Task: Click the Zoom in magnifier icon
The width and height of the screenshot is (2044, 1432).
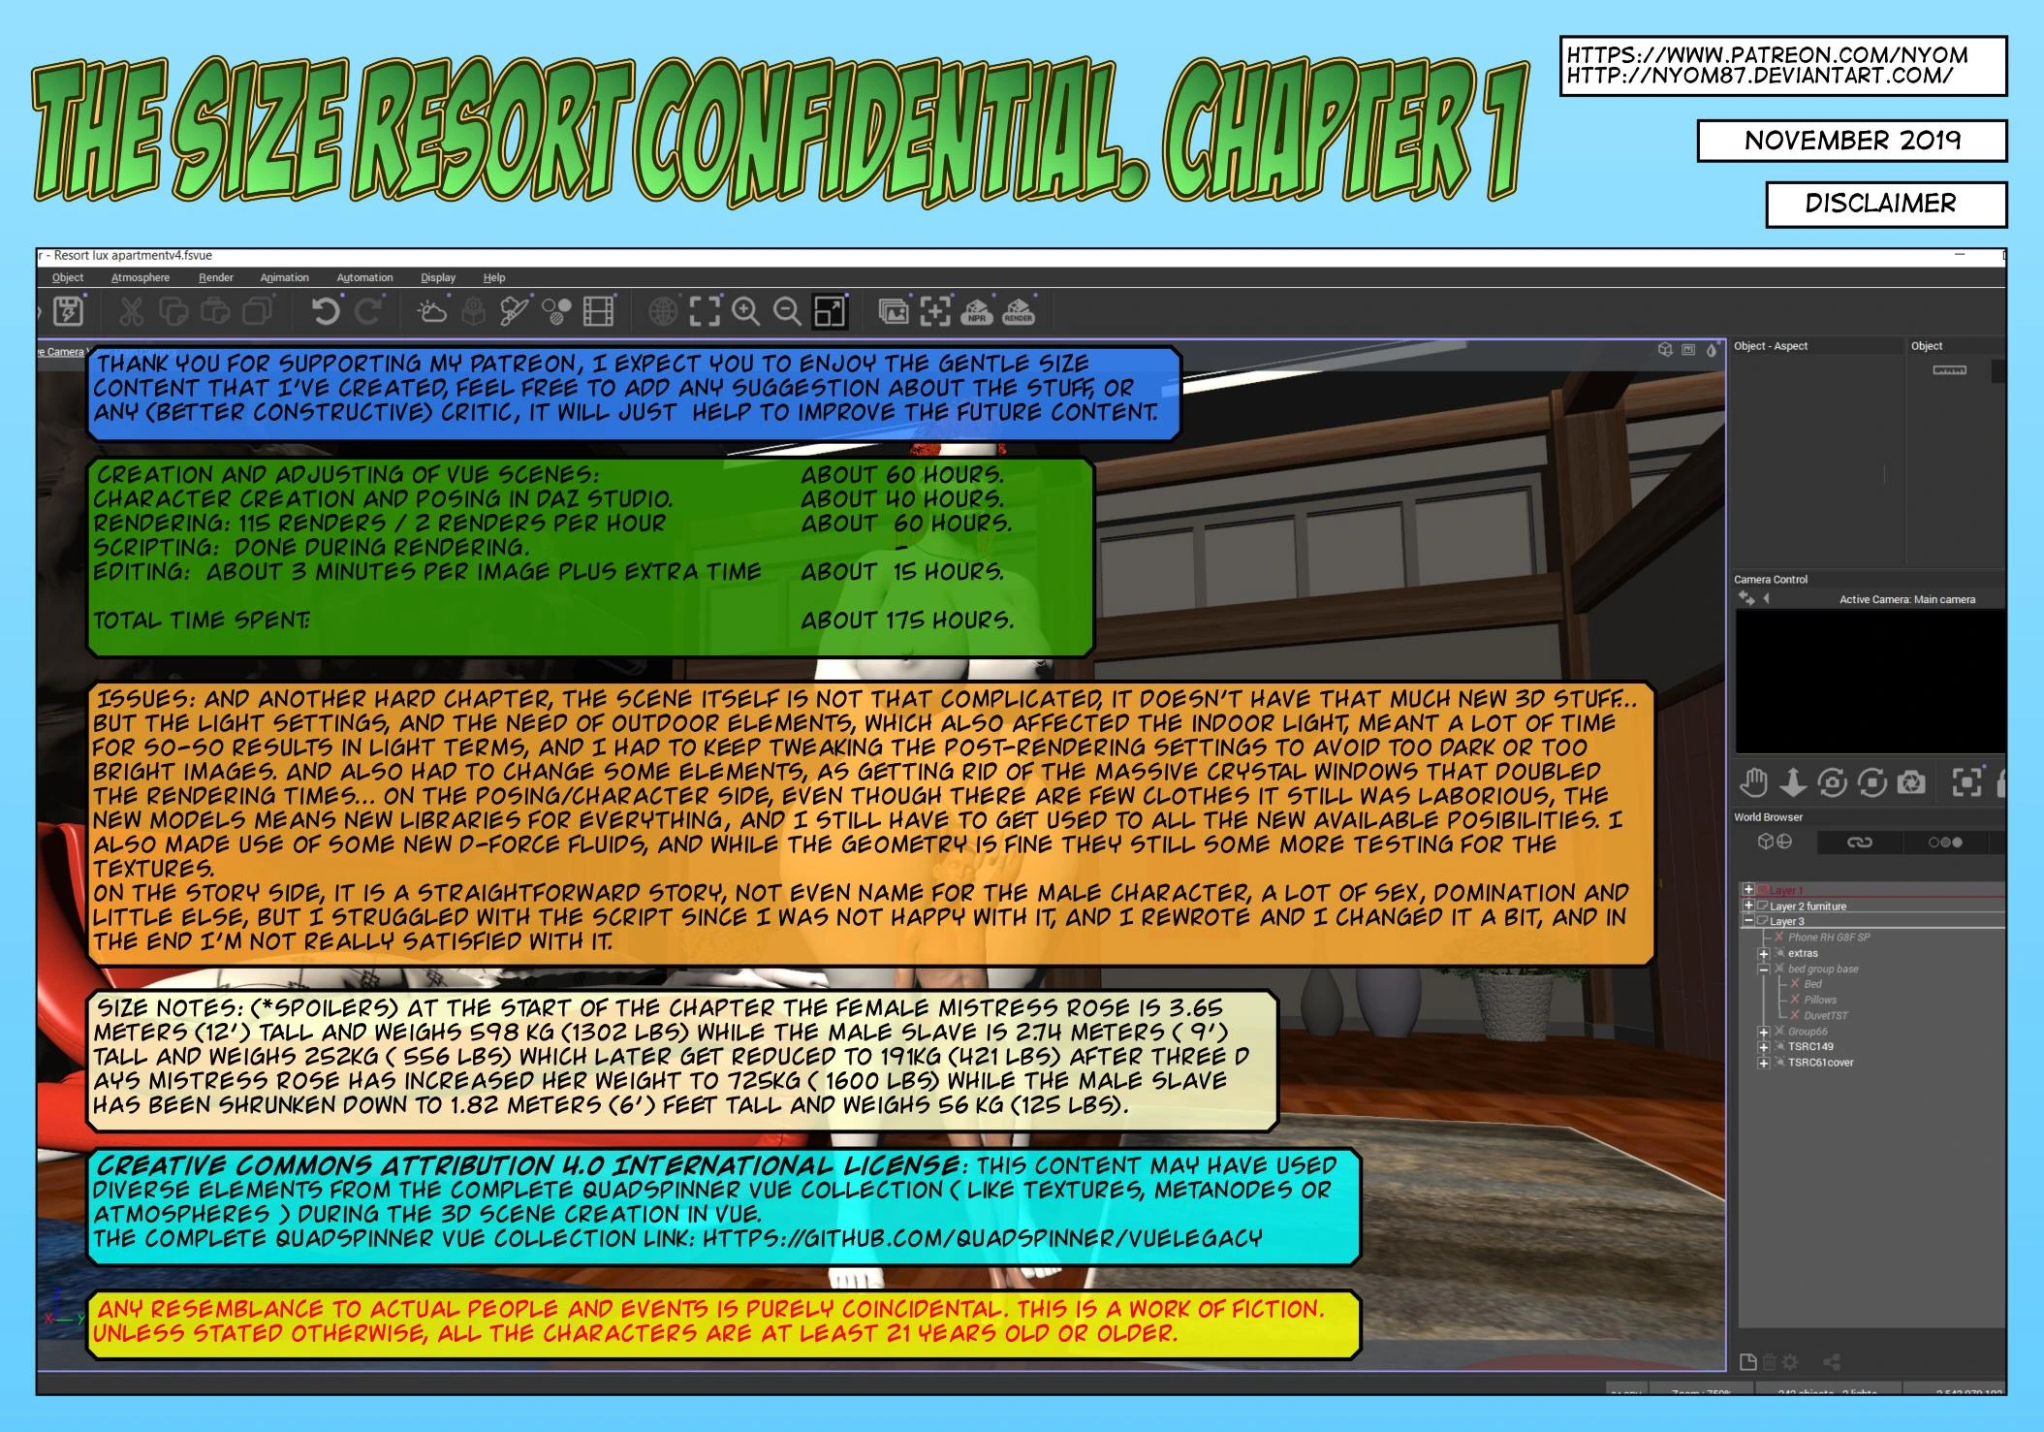Action: point(745,312)
